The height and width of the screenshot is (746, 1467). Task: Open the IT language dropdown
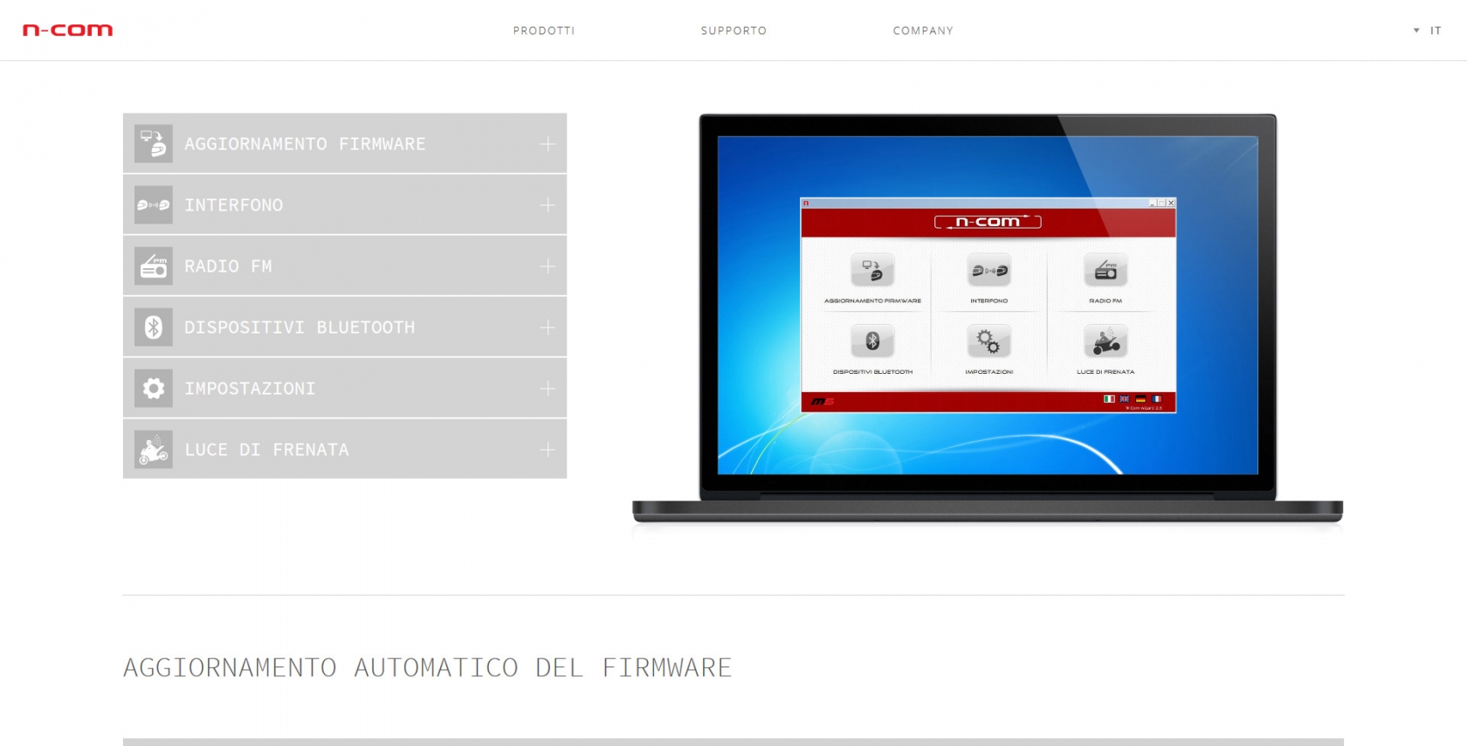(x=1429, y=31)
